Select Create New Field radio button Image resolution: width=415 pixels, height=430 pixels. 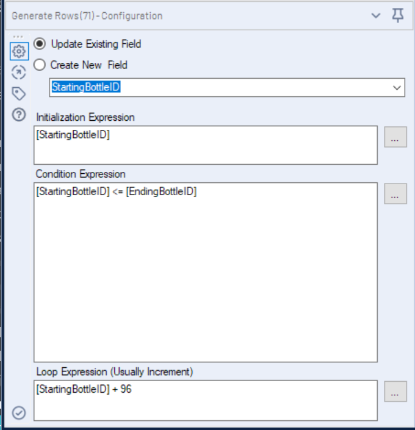pyautogui.click(x=40, y=65)
